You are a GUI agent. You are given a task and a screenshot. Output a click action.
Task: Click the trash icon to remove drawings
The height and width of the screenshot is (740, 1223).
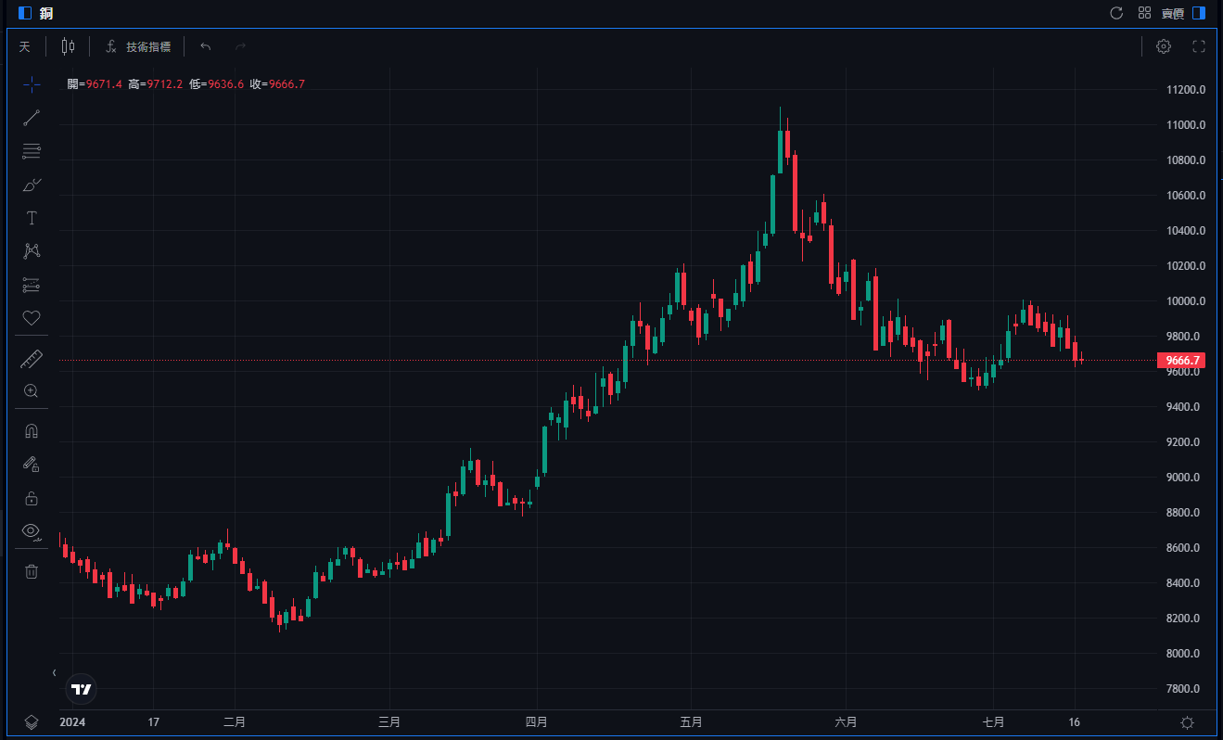coord(32,571)
